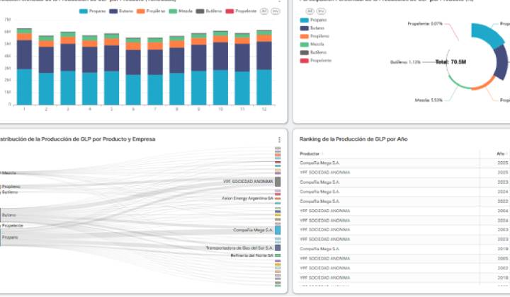Select Compañía Mega S.A. node in Sankey
This screenshot has width=510, height=297.
278,230
